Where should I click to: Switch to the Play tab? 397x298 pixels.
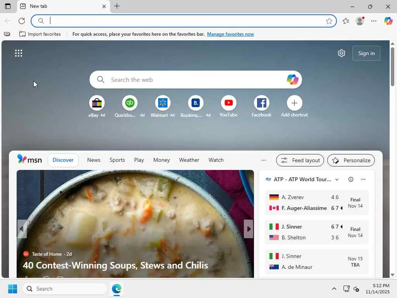(x=139, y=160)
